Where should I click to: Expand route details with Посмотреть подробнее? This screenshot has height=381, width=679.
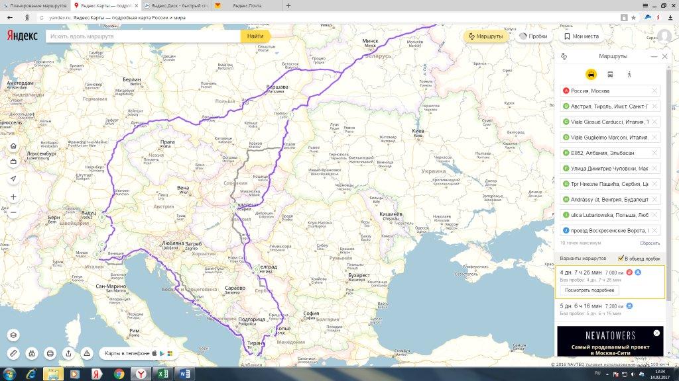[x=589, y=290]
